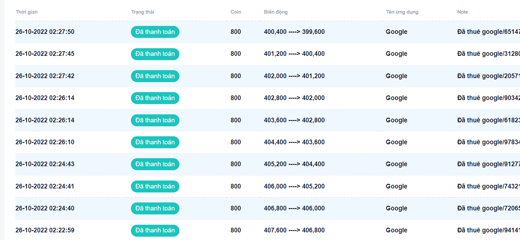Screen dimensions: 520x240
Task: Click the timestamp 26-10-2022 02:24:41
Action: pyautogui.click(x=45, y=186)
